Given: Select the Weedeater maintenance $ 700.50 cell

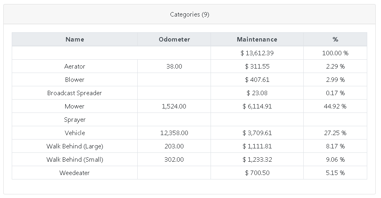Looking at the screenshot, I should pyautogui.click(x=257, y=173).
